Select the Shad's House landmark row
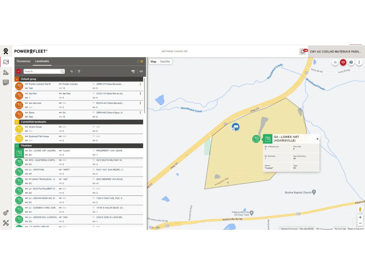The height and width of the screenshot is (274, 365). 79,129
